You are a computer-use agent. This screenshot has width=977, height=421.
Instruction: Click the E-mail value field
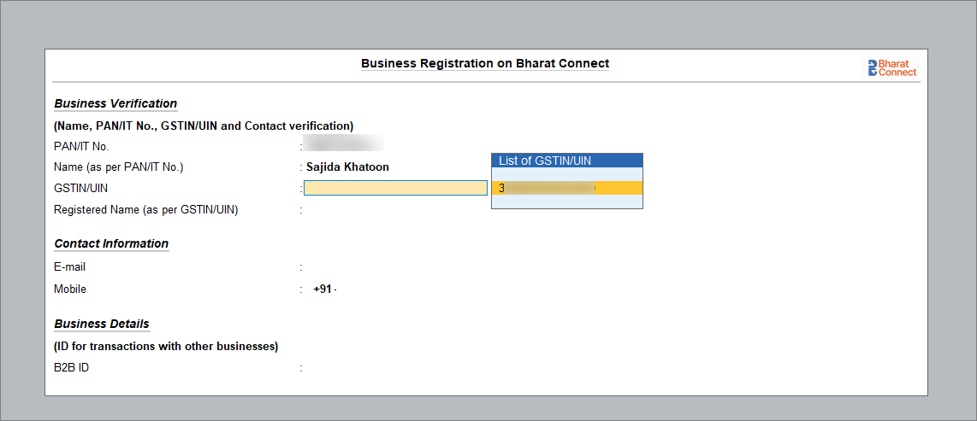[394, 267]
